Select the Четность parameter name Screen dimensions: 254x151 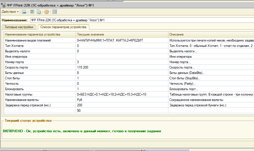point(12,84)
